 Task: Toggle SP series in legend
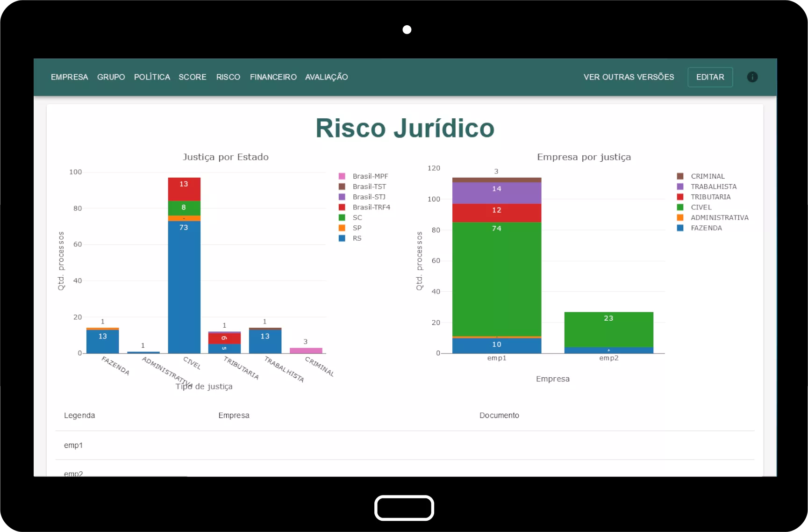click(x=350, y=228)
